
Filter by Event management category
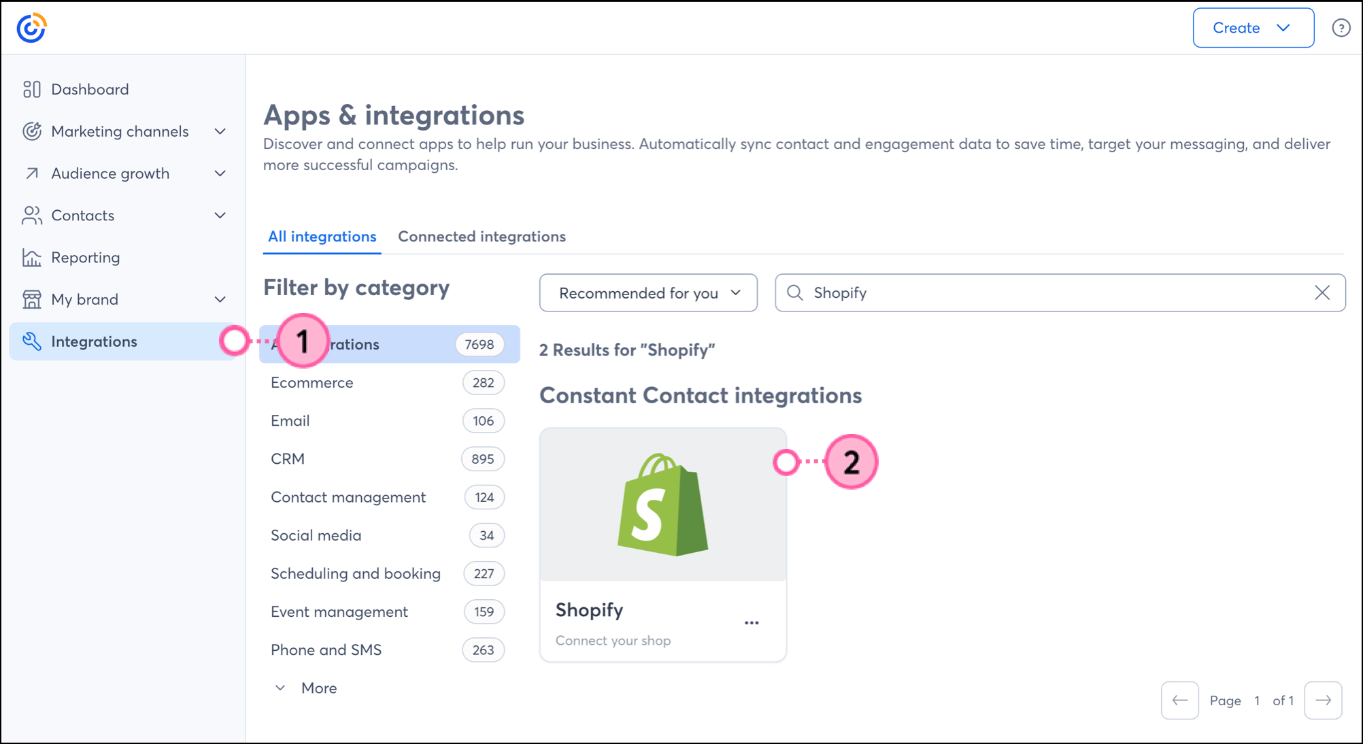[x=389, y=611]
